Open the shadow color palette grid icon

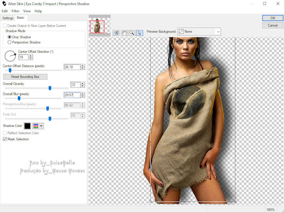click(36, 126)
